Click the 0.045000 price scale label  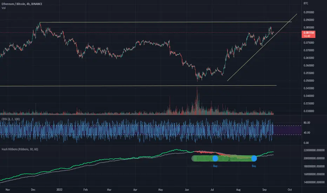click(x=309, y=88)
